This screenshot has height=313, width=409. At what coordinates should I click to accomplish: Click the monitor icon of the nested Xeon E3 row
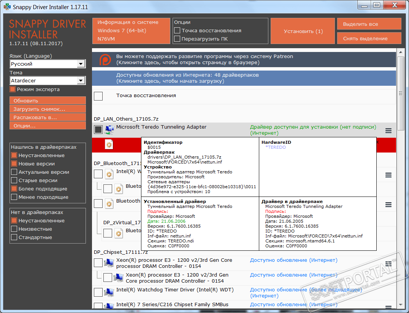(119, 278)
